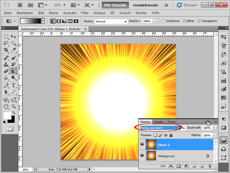Swap foreground and background colors
Screen dimensions: 230x173
(x=14, y=113)
